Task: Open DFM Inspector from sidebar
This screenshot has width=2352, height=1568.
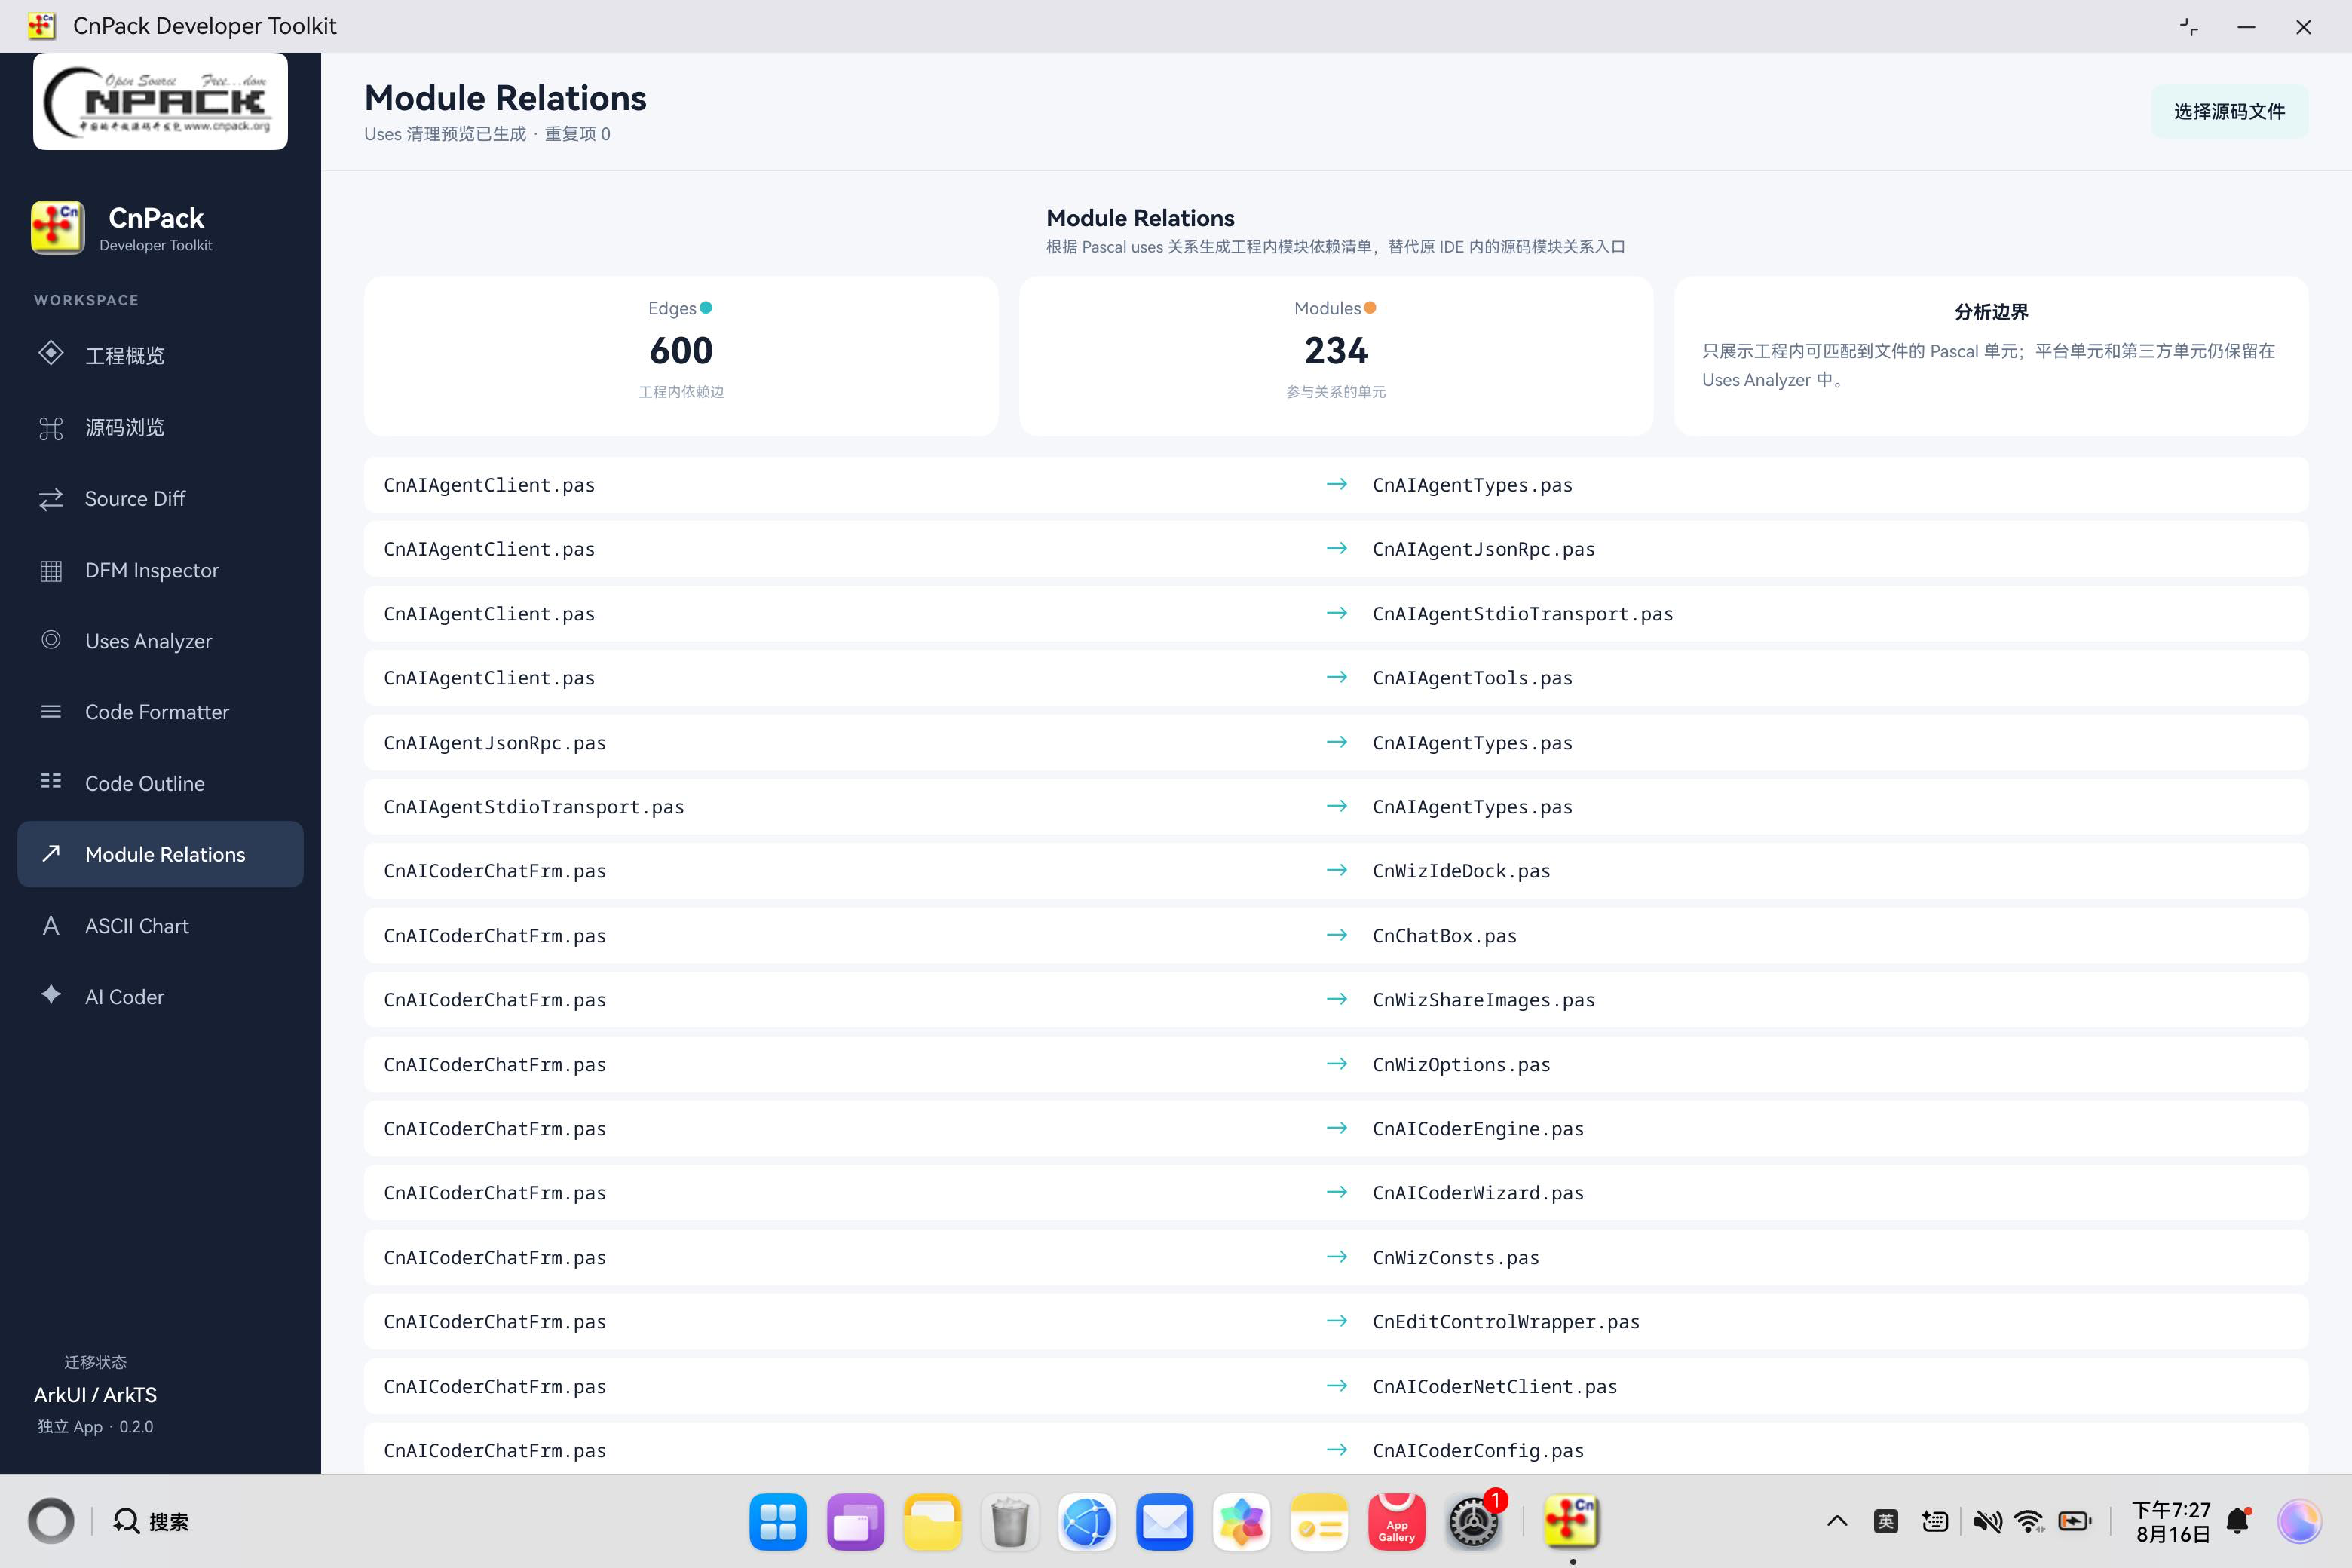Action: [x=160, y=570]
